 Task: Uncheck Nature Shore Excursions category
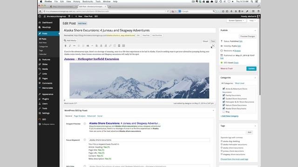(x=223, y=105)
